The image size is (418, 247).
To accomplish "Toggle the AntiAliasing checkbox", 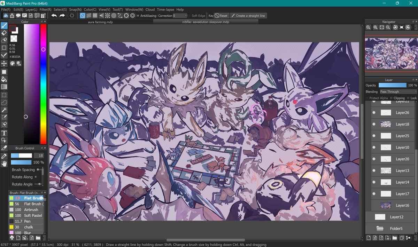I will [x=138, y=16].
